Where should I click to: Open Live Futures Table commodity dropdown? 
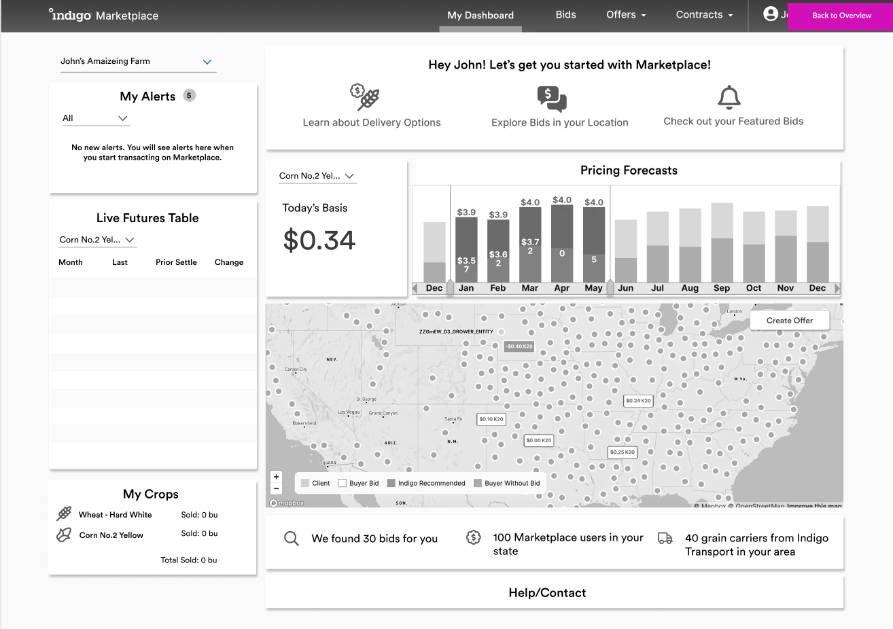tap(97, 240)
